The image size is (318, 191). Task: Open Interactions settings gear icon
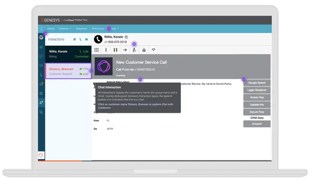coord(75,39)
